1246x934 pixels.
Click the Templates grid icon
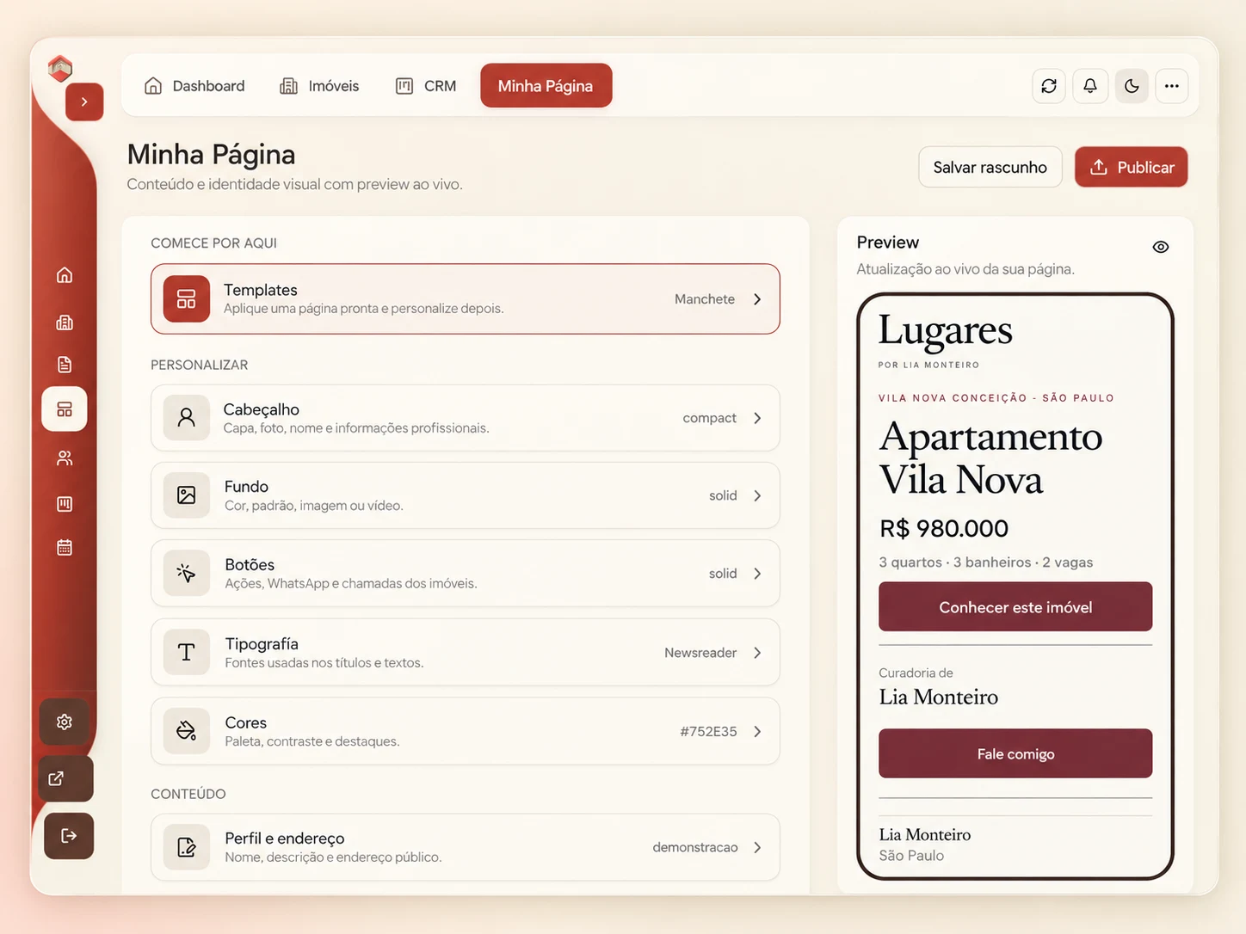(187, 298)
